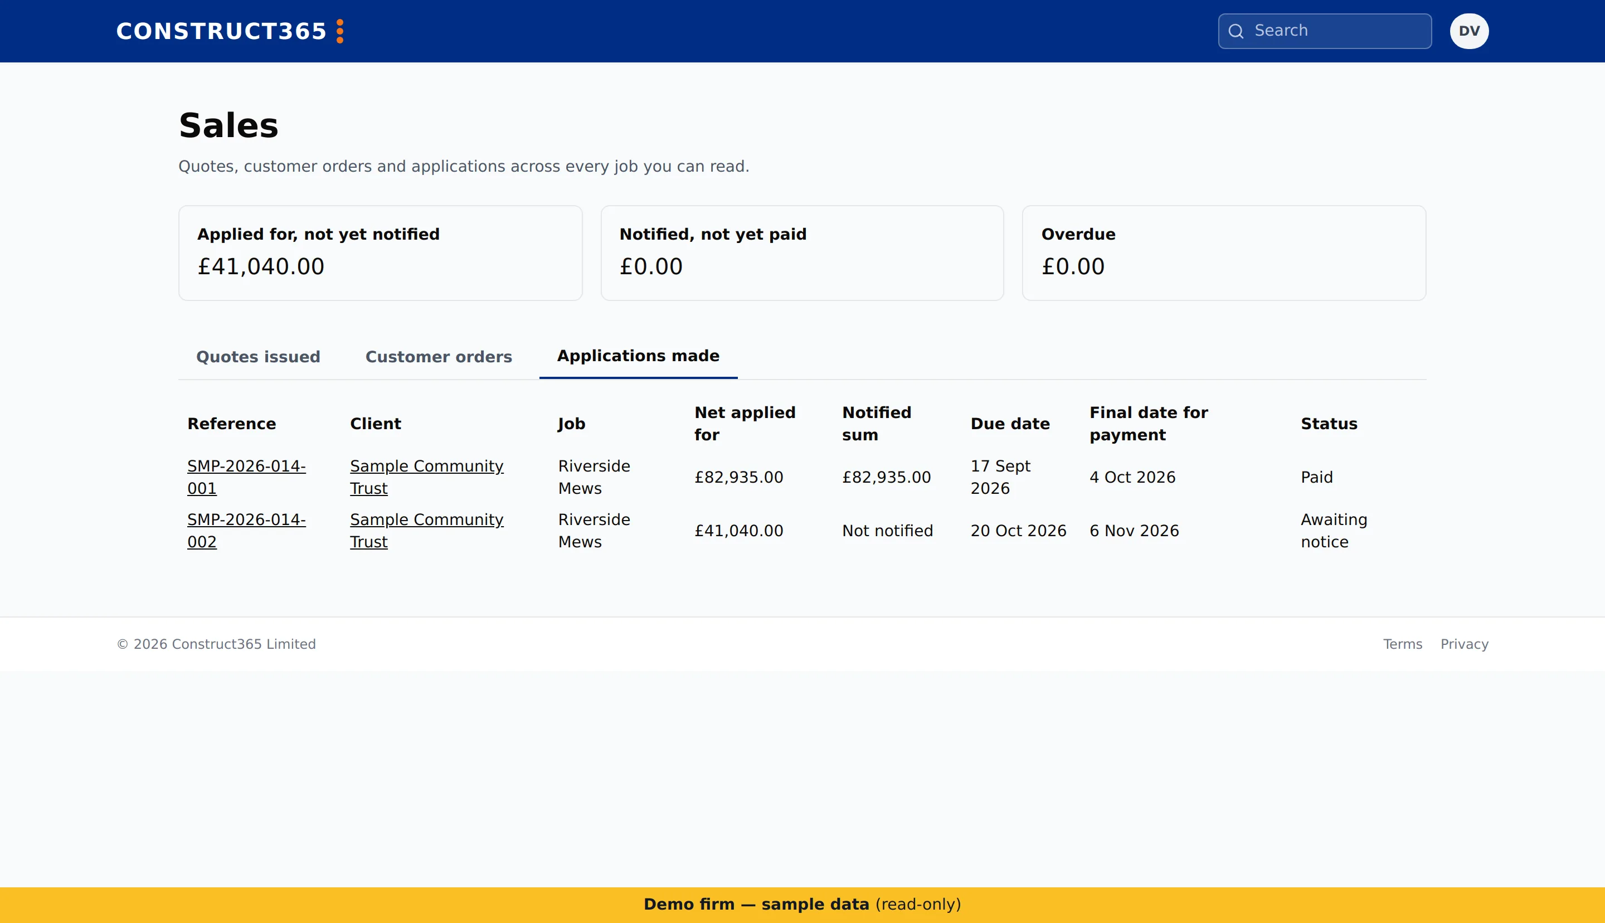Click the Paid status cell
The height and width of the screenshot is (923, 1605).
click(1317, 477)
